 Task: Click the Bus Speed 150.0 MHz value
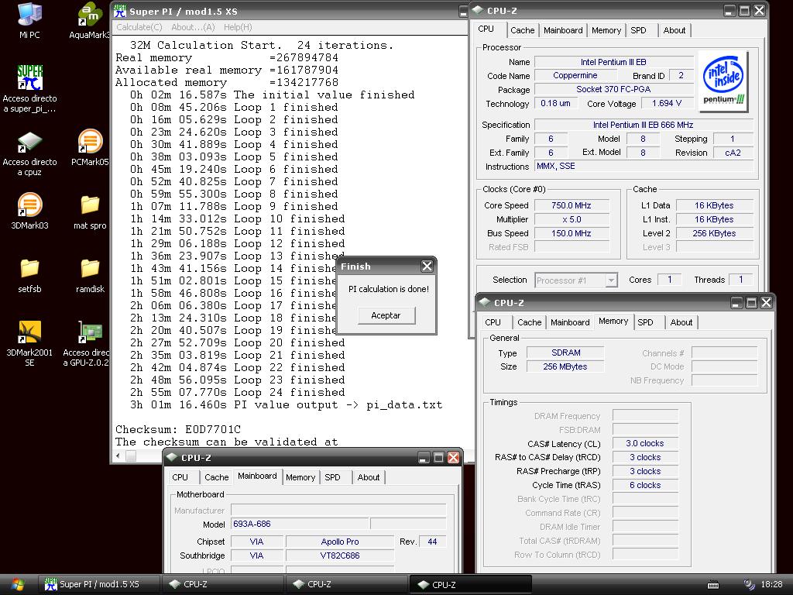pyautogui.click(x=572, y=233)
